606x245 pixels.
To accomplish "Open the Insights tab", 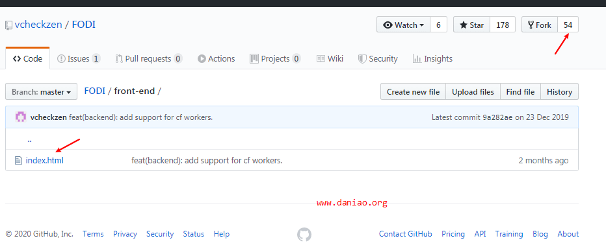I will click(432, 58).
